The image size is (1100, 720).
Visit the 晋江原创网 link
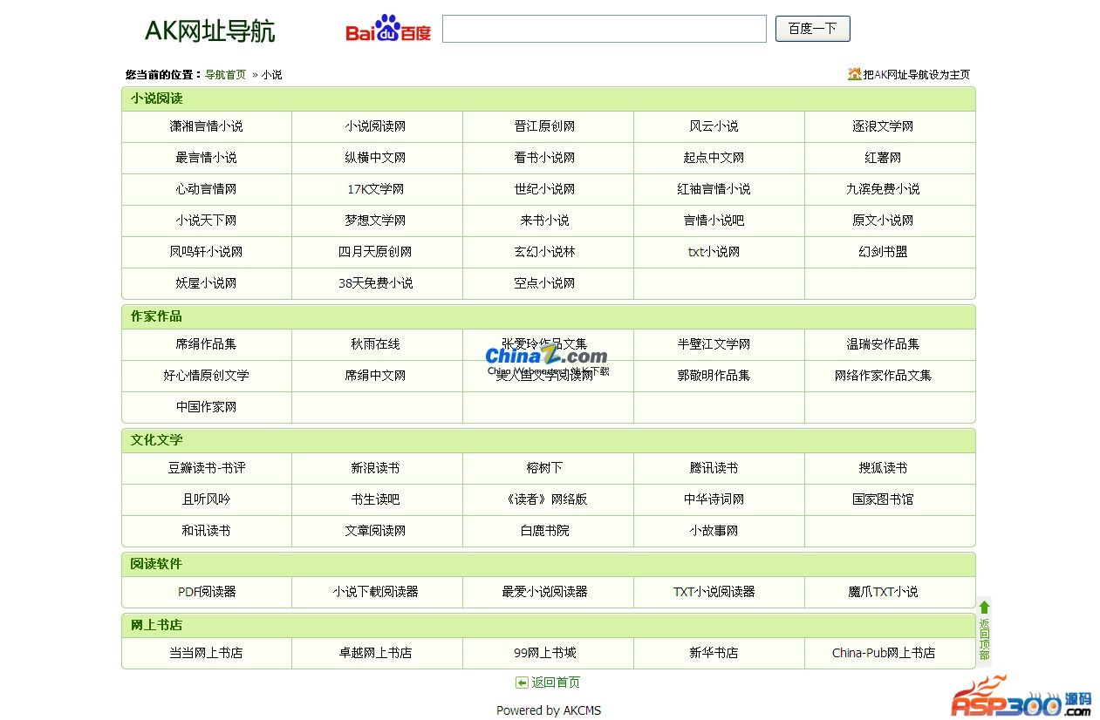click(544, 126)
